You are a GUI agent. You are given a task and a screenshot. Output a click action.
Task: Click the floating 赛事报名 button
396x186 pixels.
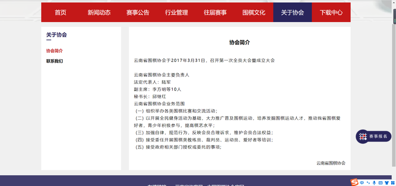pyautogui.click(x=374, y=136)
